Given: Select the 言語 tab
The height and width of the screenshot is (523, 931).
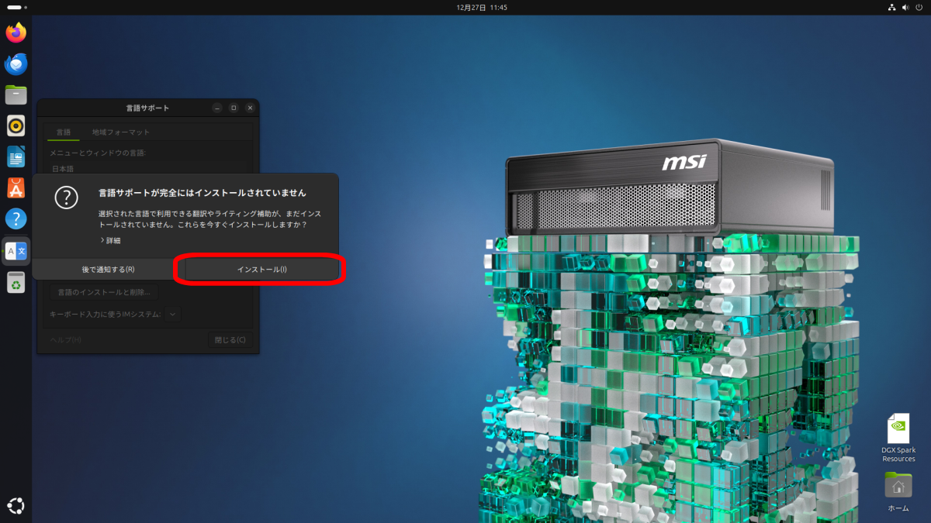Looking at the screenshot, I should coord(64,132).
